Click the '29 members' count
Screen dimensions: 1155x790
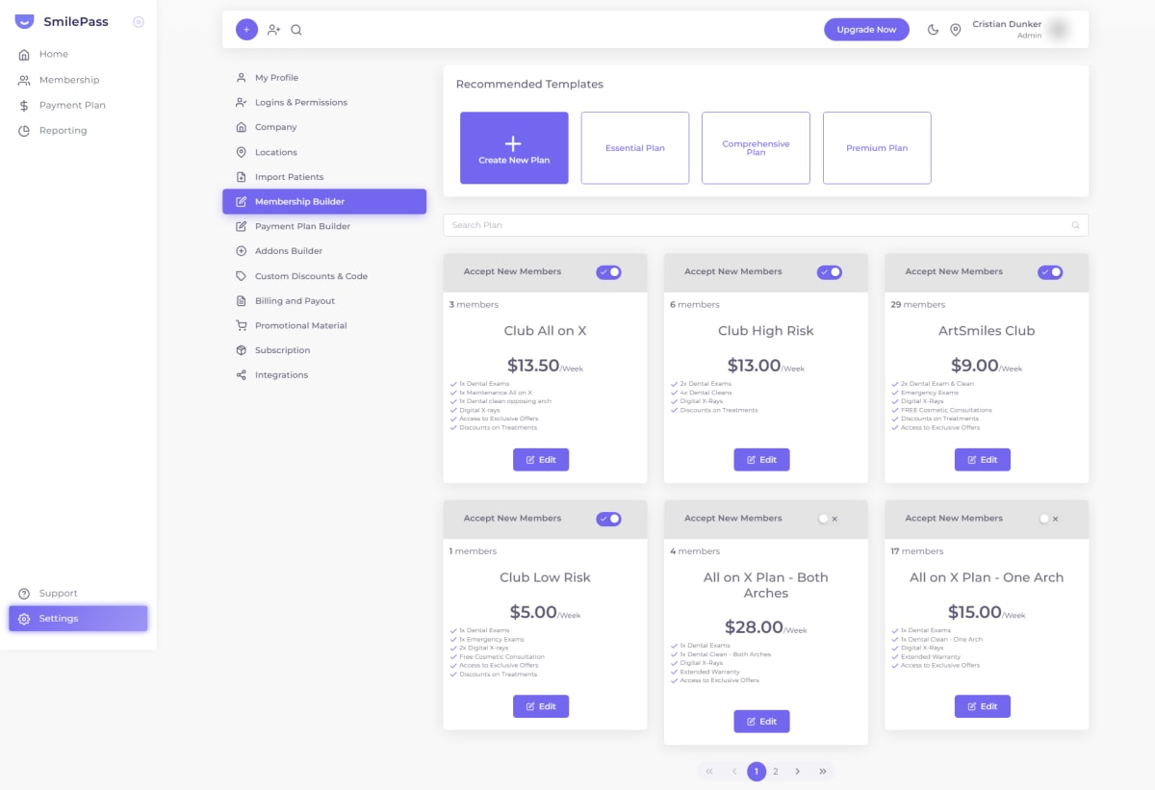click(918, 305)
